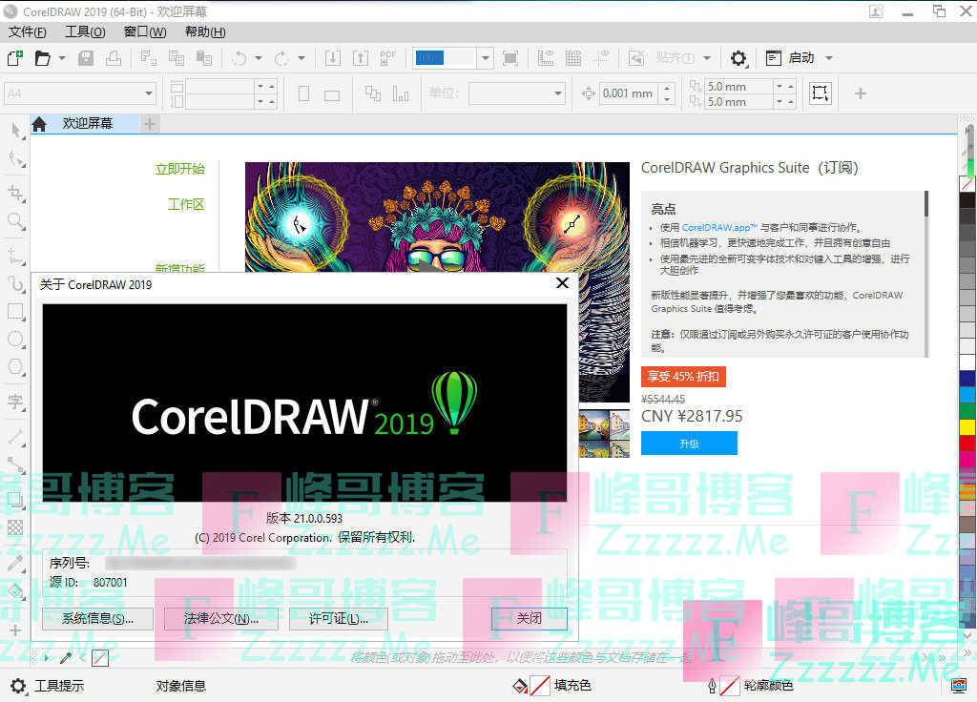The width and height of the screenshot is (977, 702).
Task: Click the Welcome screen home icon
Action: coord(39,124)
